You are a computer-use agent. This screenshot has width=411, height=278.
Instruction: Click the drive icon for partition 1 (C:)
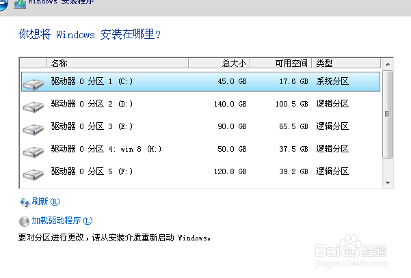coord(33,84)
